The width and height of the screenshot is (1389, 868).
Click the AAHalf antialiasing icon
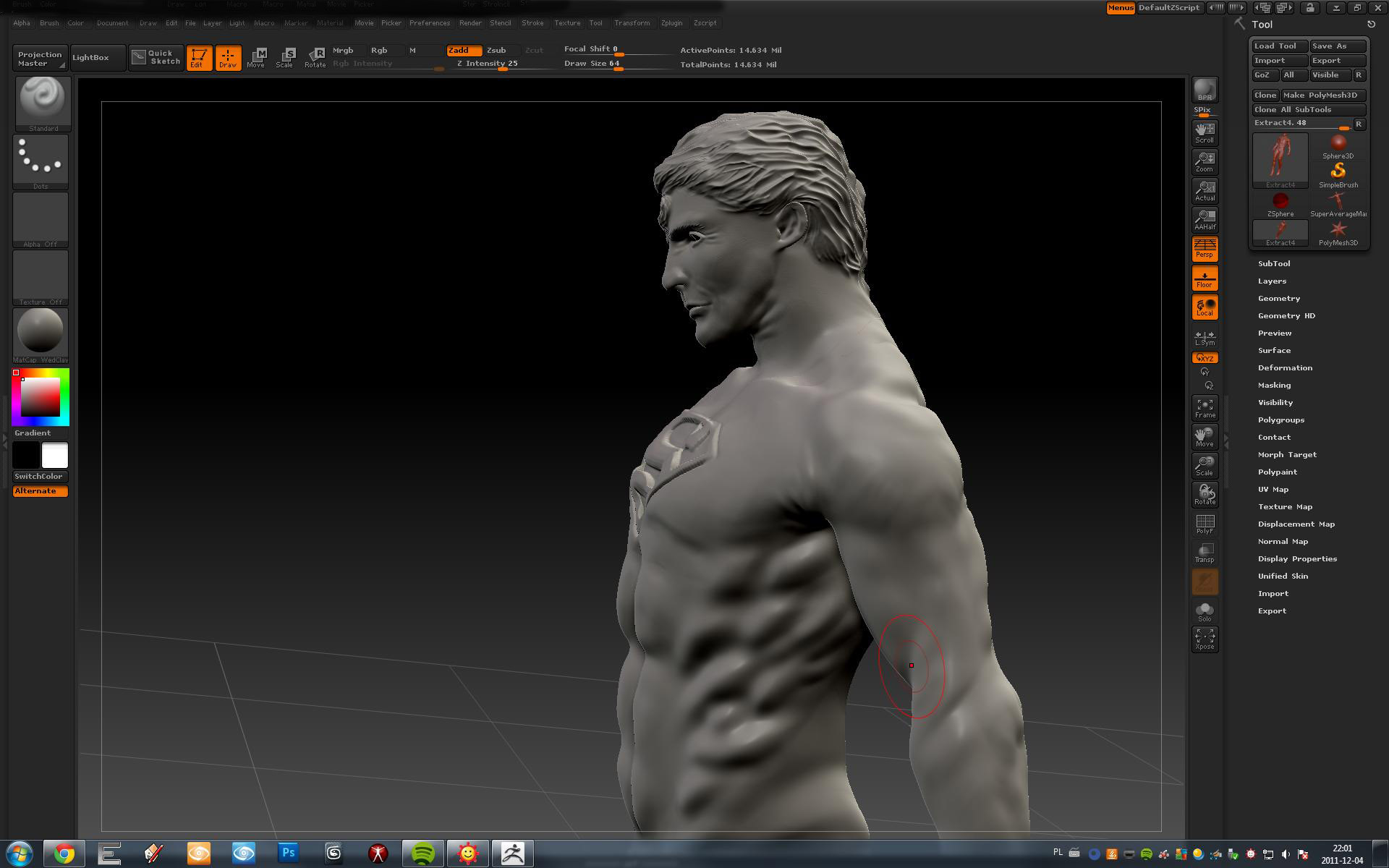pyautogui.click(x=1205, y=220)
